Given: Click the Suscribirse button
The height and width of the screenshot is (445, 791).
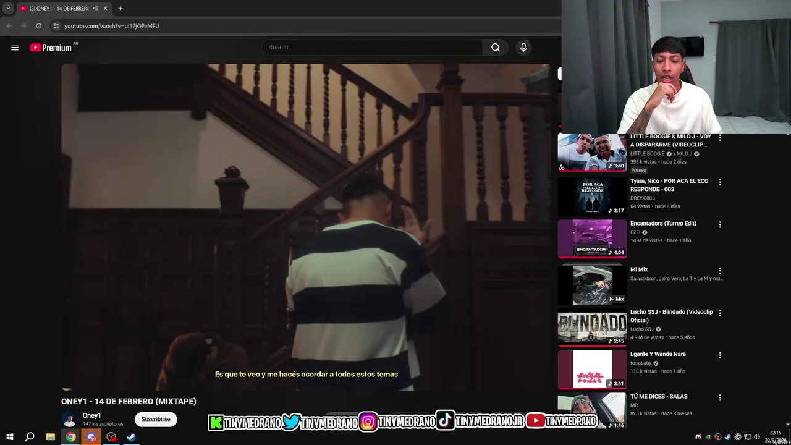Looking at the screenshot, I should (156, 419).
